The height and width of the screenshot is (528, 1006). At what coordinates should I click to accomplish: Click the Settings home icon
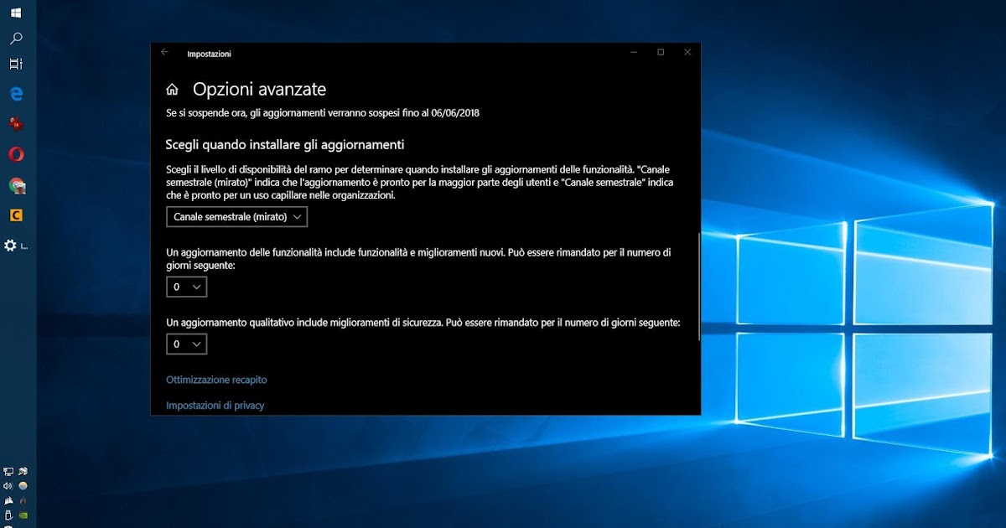[x=172, y=90]
